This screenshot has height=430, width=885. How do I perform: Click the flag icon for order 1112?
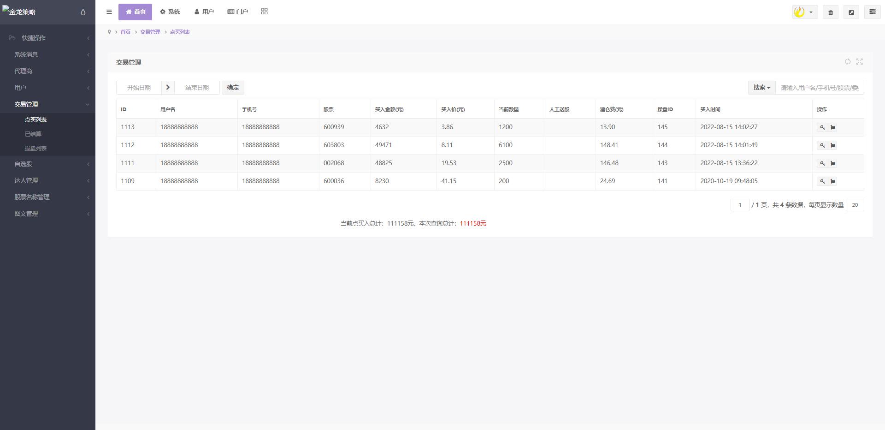pyautogui.click(x=832, y=145)
